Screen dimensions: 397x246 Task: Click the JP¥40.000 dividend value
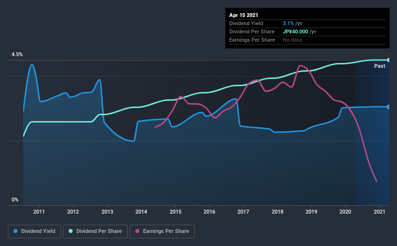click(295, 31)
